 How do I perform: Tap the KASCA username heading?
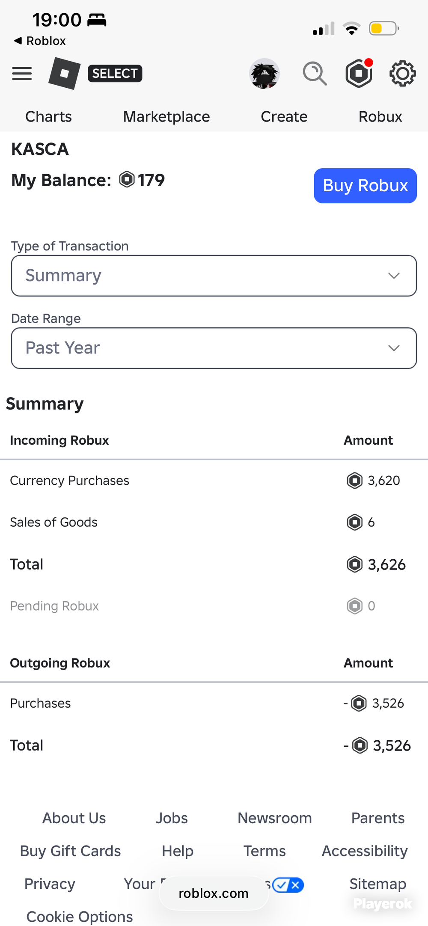(x=40, y=149)
